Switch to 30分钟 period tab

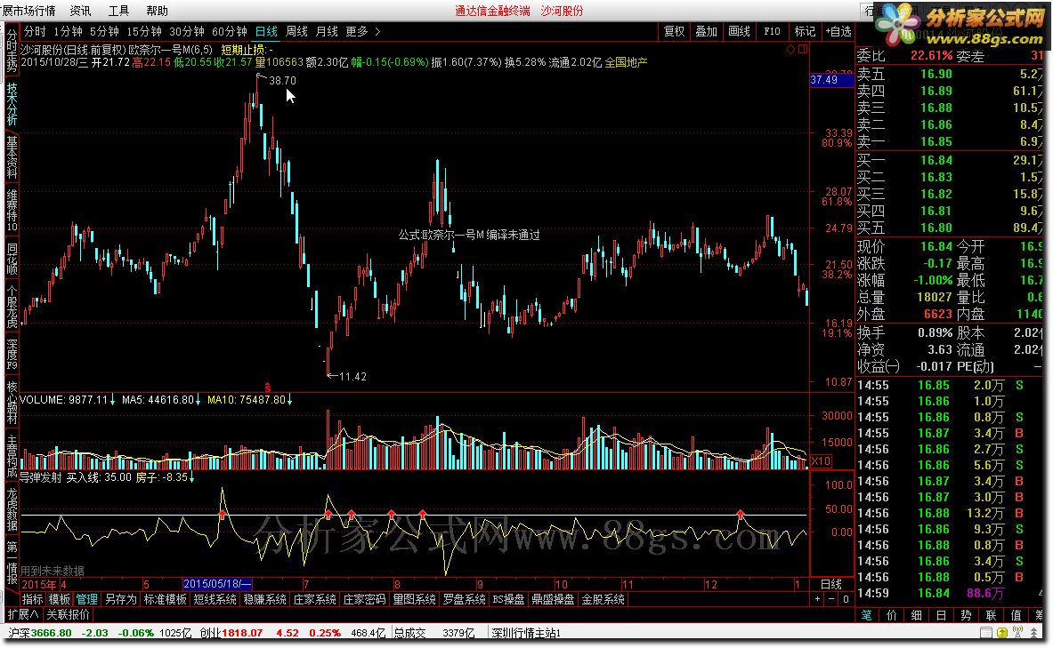tap(187, 31)
